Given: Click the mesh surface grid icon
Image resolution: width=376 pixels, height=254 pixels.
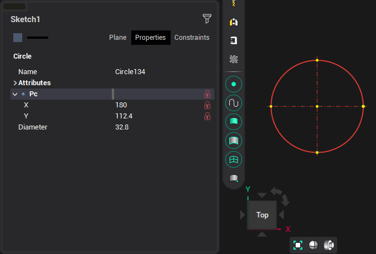Looking at the screenshot, I should click(234, 159).
